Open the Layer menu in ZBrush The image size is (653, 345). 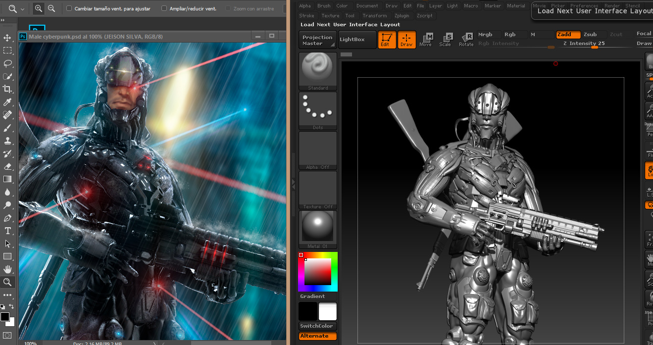click(x=436, y=6)
